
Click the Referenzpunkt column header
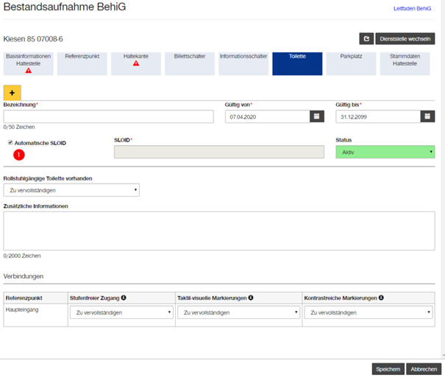35,298
